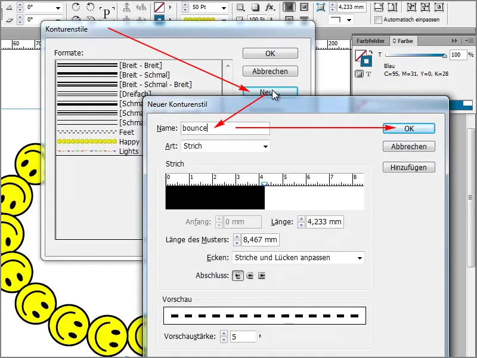Select the round cap Abschluss option
The image size is (477, 358).
point(250,276)
